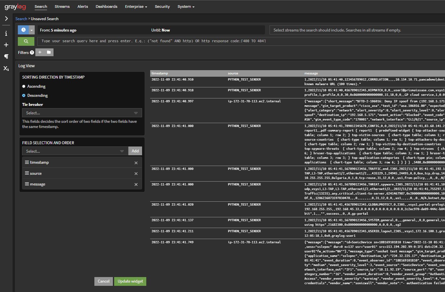
Task: Open the sidebar paragraph highlighting icon
Action: point(6,57)
